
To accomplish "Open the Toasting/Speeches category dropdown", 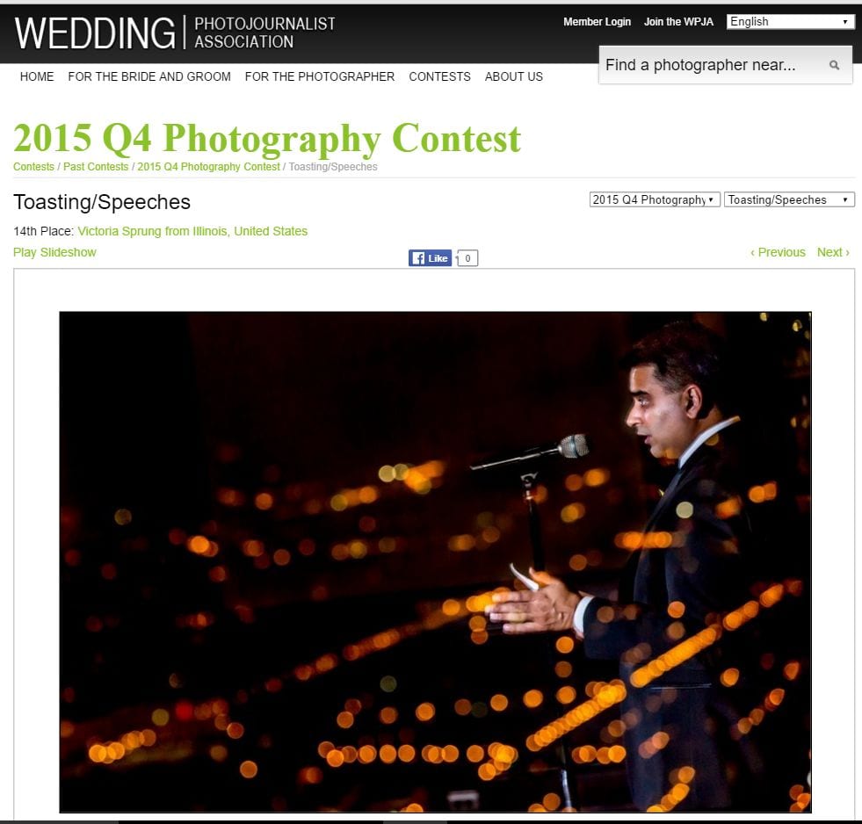I will point(789,199).
